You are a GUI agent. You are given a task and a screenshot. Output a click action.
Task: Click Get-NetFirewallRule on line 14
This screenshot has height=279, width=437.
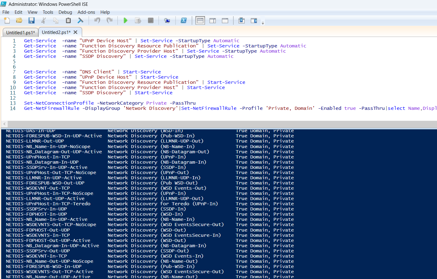[52, 108]
